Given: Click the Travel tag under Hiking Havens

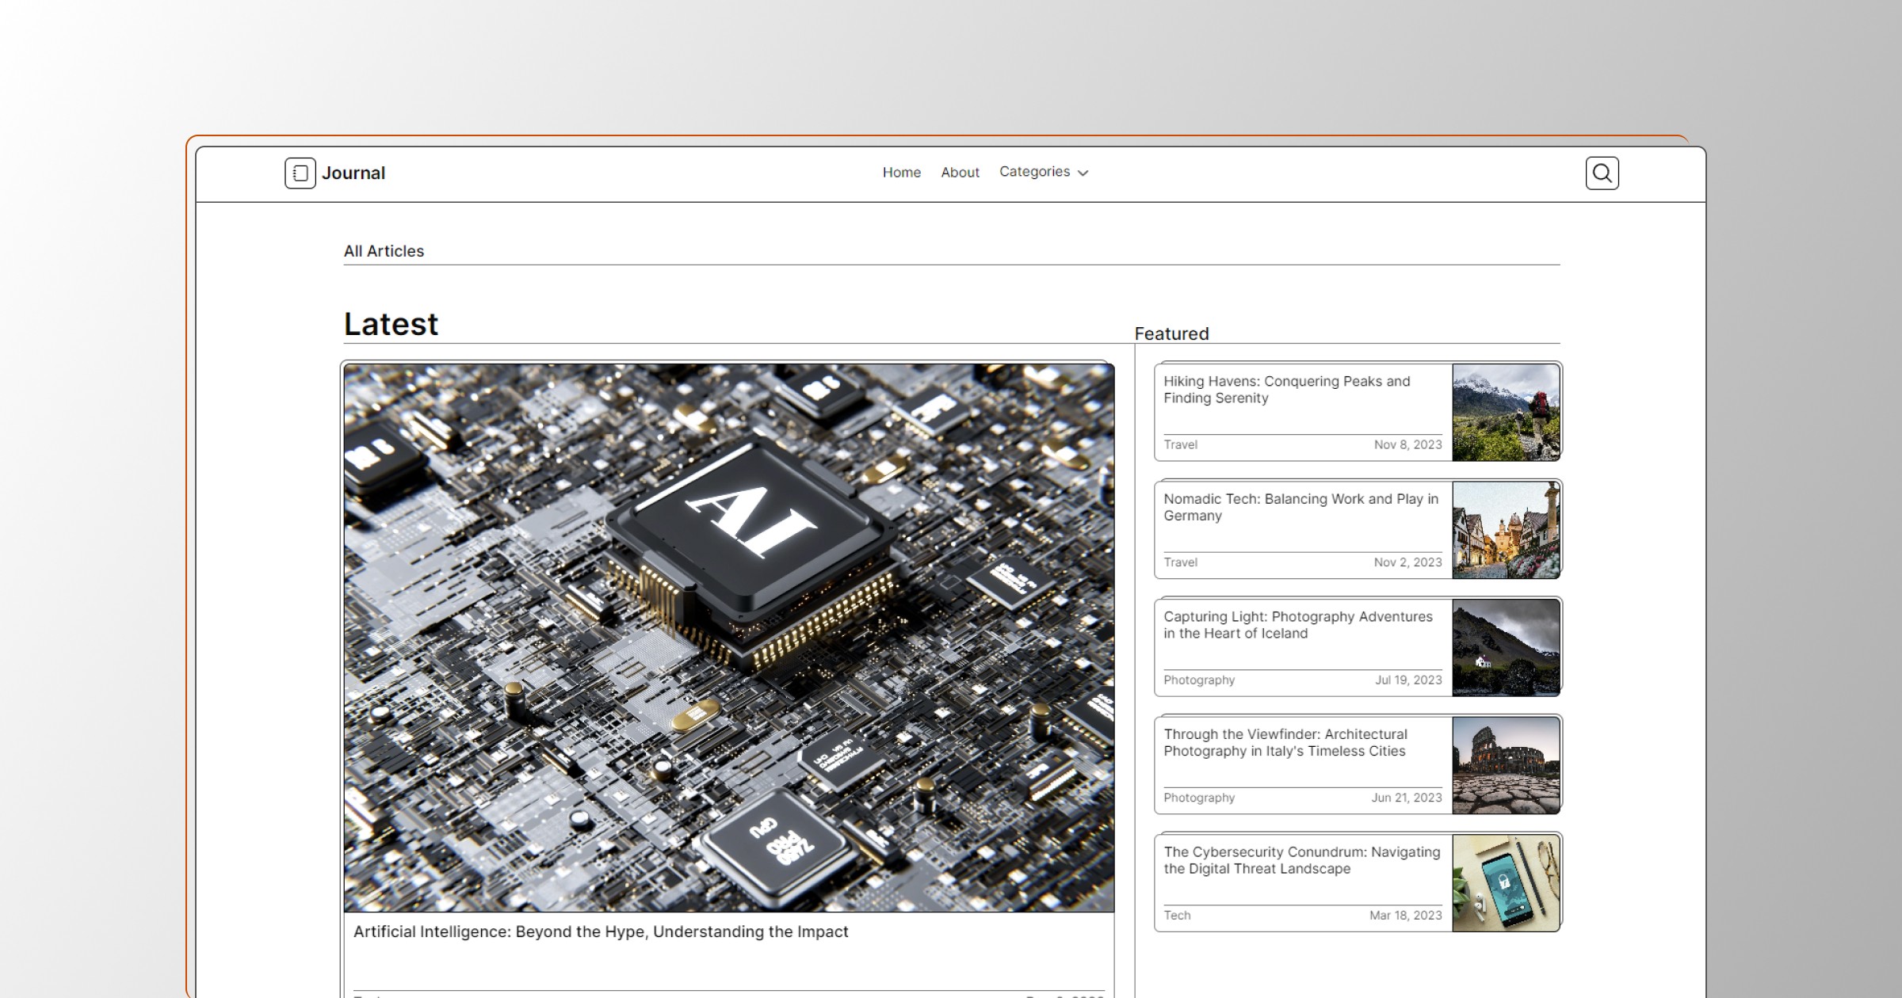Looking at the screenshot, I should [1180, 444].
